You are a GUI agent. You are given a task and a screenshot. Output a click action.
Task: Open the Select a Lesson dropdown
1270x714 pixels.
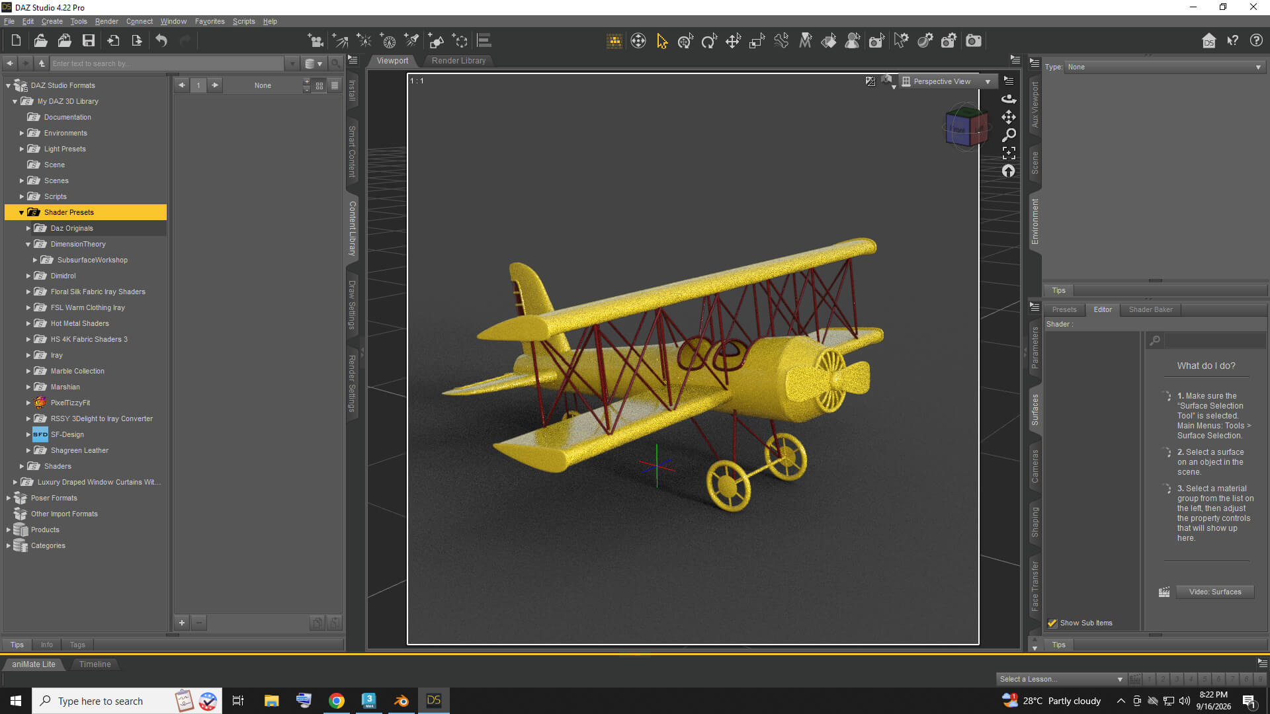pos(1061,679)
